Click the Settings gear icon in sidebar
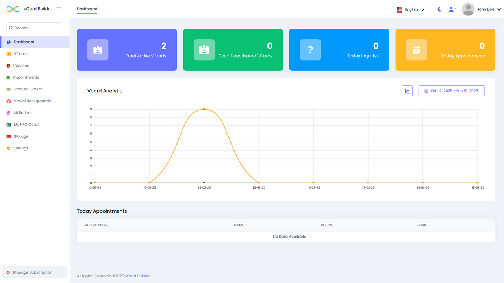This screenshot has height=283, width=504. point(9,148)
